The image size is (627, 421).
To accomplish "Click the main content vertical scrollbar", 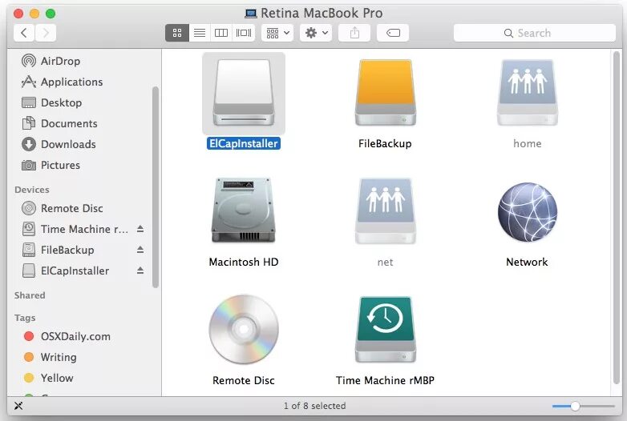I will click(x=617, y=218).
